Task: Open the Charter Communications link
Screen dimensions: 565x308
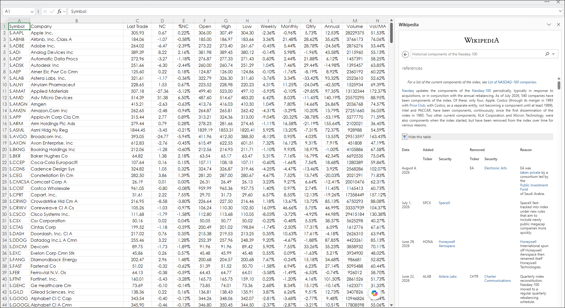Action: pos(498,279)
